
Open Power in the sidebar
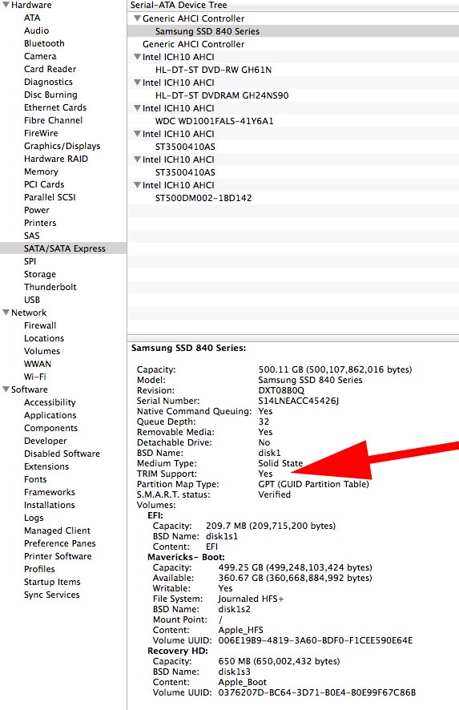pos(37,210)
